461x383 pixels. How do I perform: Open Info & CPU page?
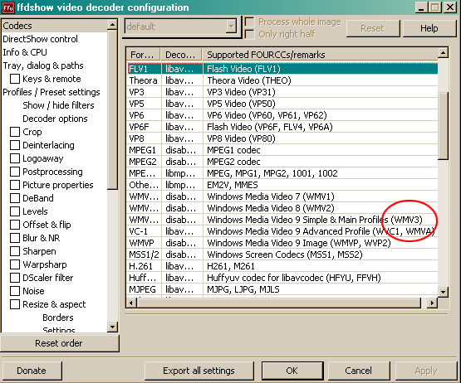[25, 52]
